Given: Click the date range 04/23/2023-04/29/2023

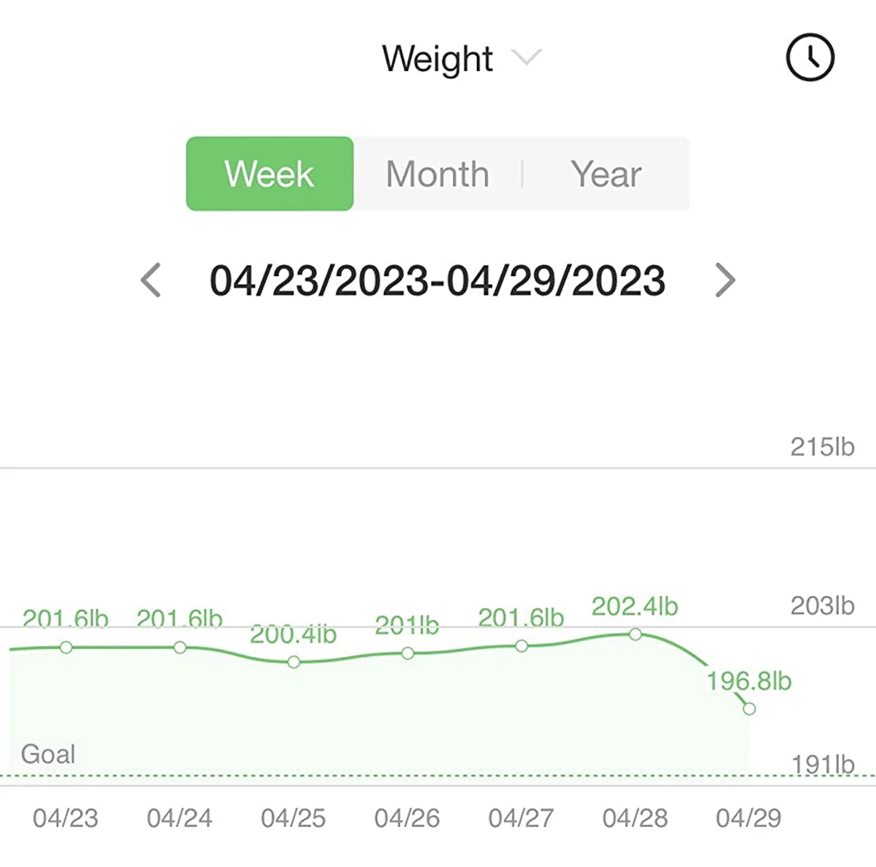Looking at the screenshot, I should click(x=437, y=280).
